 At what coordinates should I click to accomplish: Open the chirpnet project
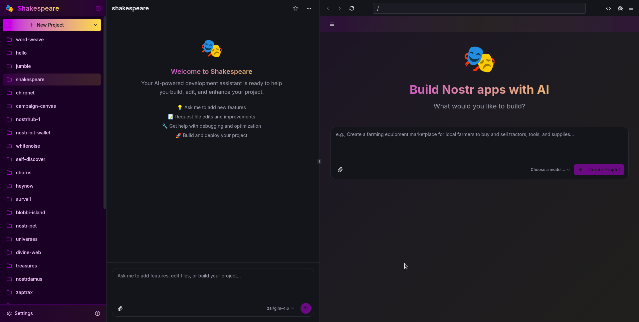pos(25,93)
